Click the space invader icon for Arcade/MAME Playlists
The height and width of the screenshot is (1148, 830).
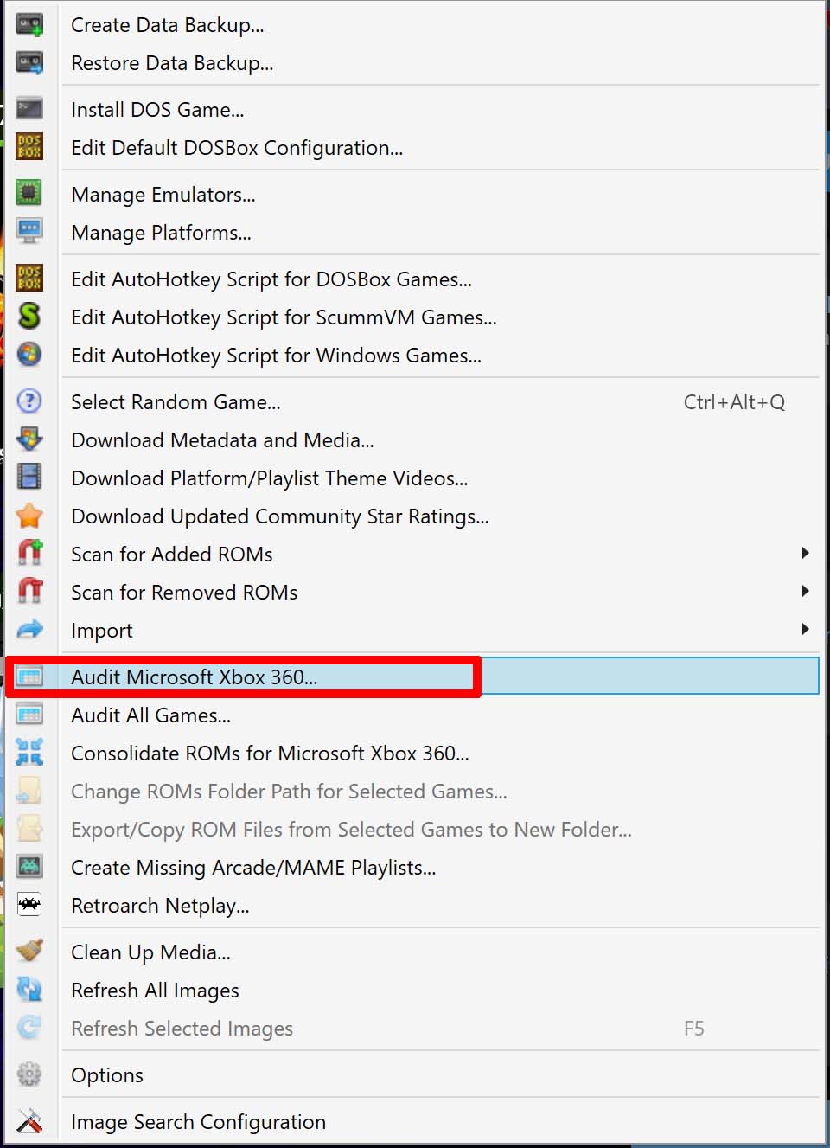point(29,867)
